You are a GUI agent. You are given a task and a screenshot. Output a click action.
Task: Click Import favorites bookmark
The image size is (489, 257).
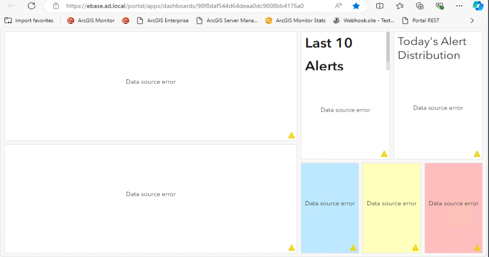tap(29, 20)
